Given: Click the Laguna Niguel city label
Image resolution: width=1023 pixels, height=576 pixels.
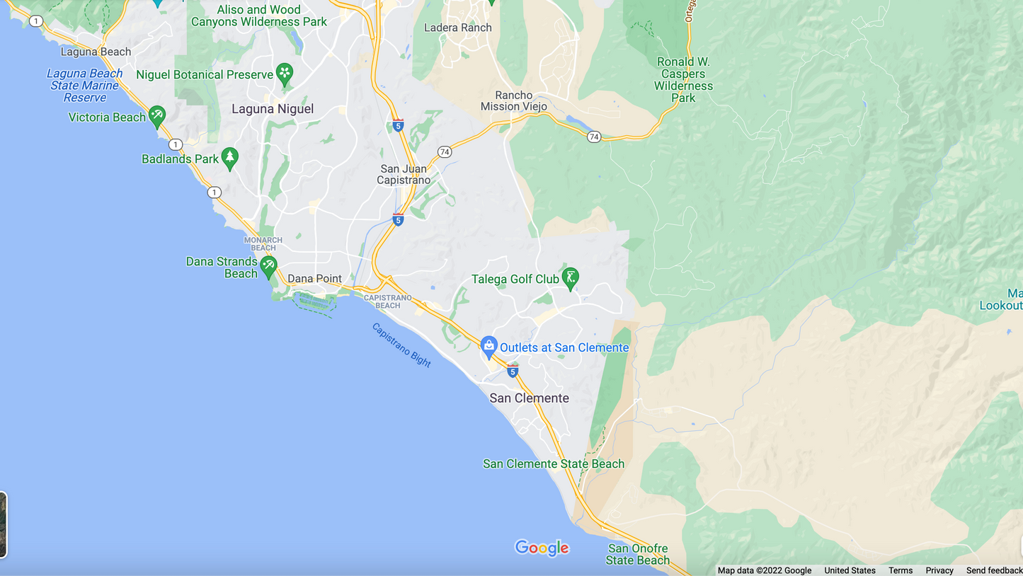Looking at the screenshot, I should 273,109.
